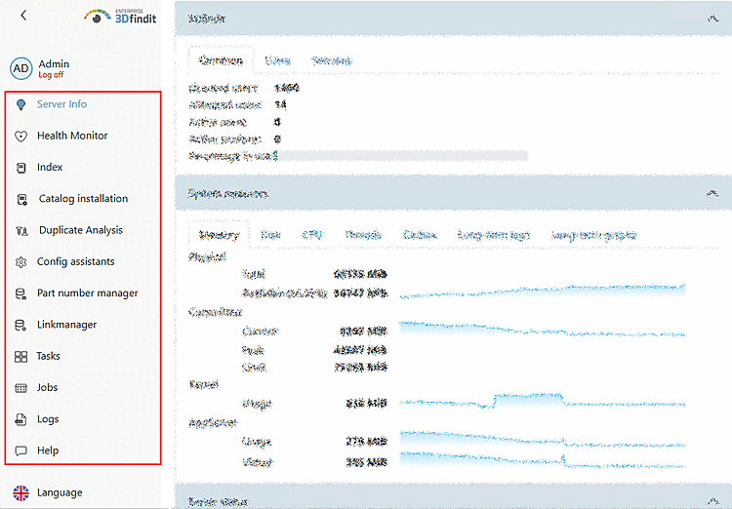Click the Admin user name

coord(54,64)
